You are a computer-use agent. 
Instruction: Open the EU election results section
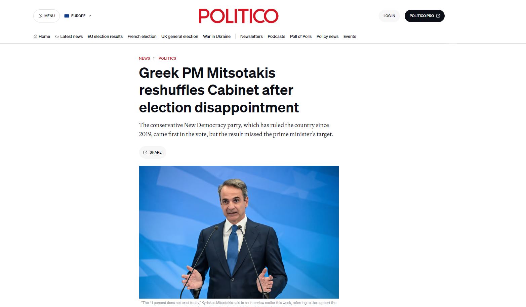105,37
